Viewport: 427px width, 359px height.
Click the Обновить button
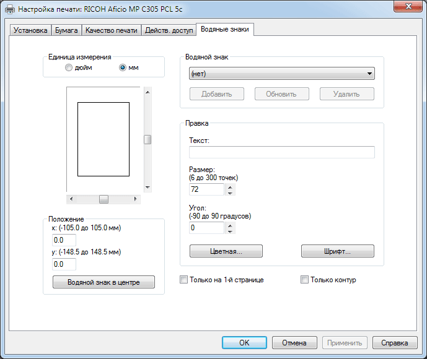(x=281, y=94)
